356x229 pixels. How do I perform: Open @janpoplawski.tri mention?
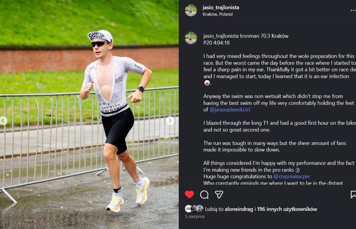pyautogui.click(x=229, y=110)
